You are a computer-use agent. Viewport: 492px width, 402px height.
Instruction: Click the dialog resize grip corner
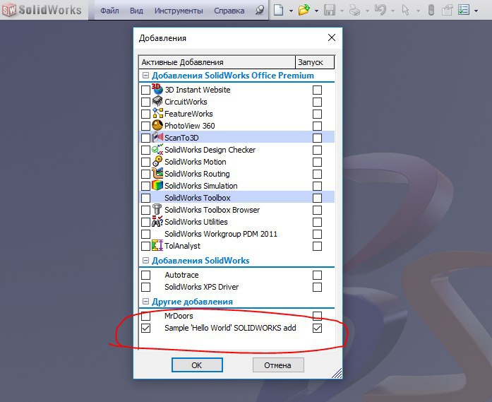pos(337,373)
